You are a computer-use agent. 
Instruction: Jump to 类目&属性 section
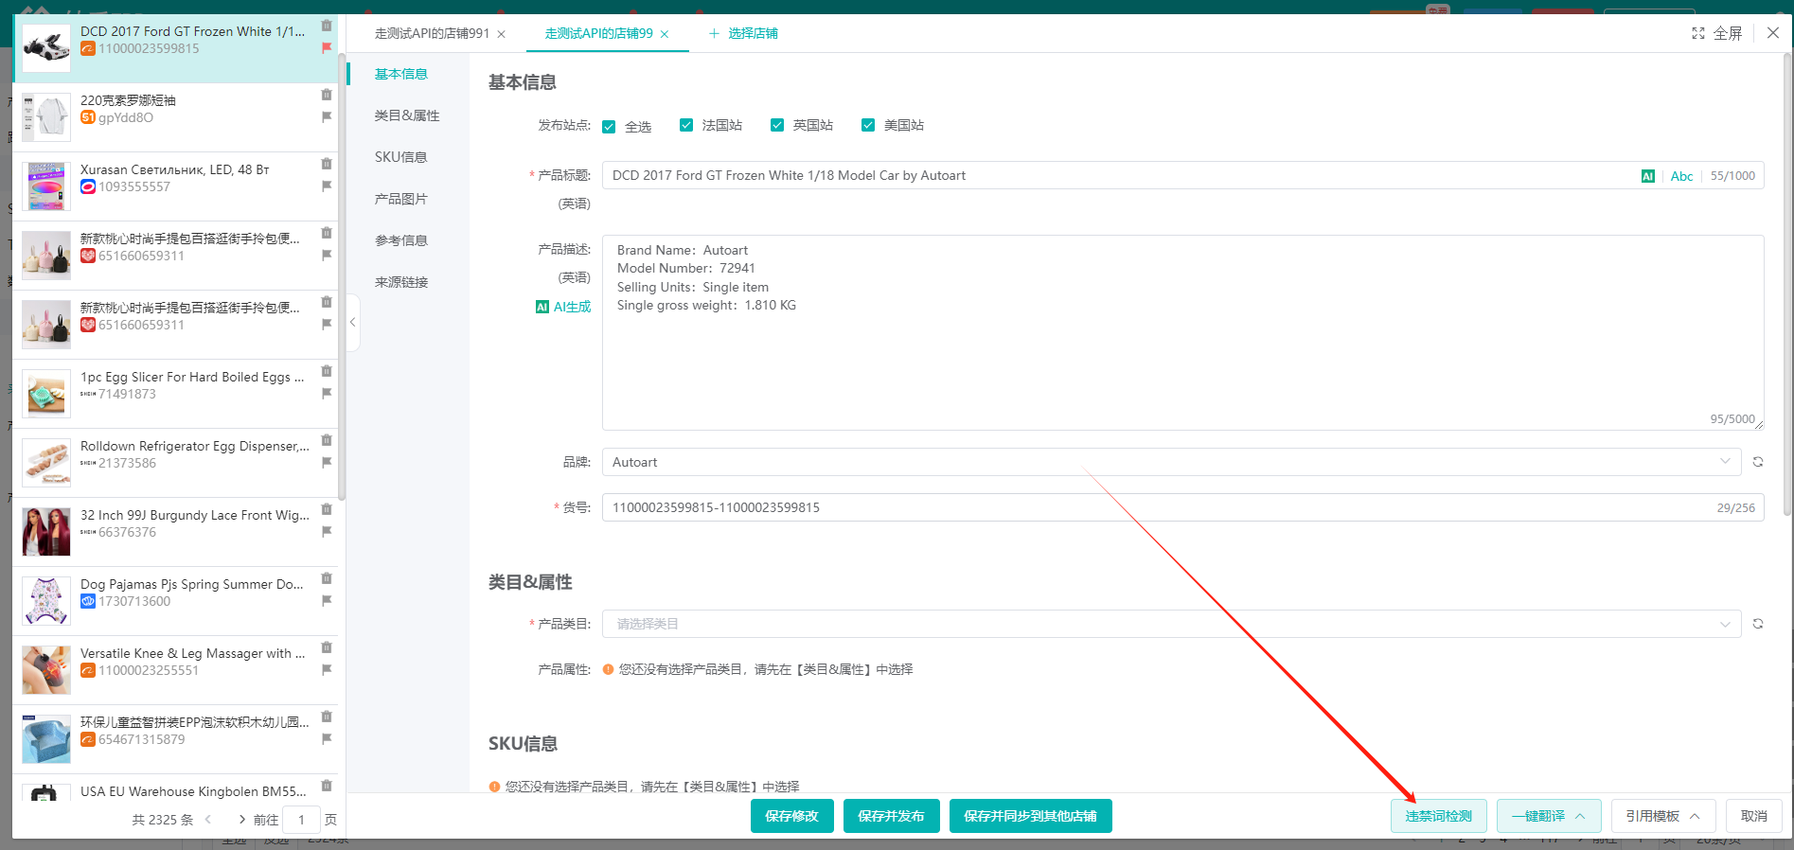[407, 115]
